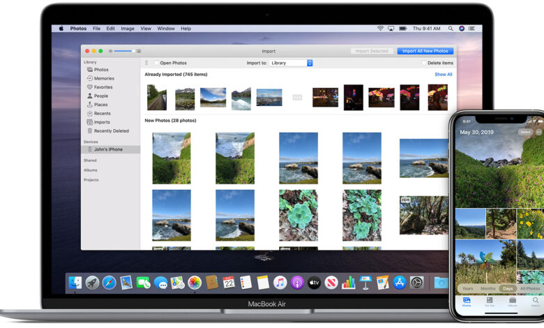Open the Window menu
Viewport: 544px width, 328px height.
tap(166, 29)
